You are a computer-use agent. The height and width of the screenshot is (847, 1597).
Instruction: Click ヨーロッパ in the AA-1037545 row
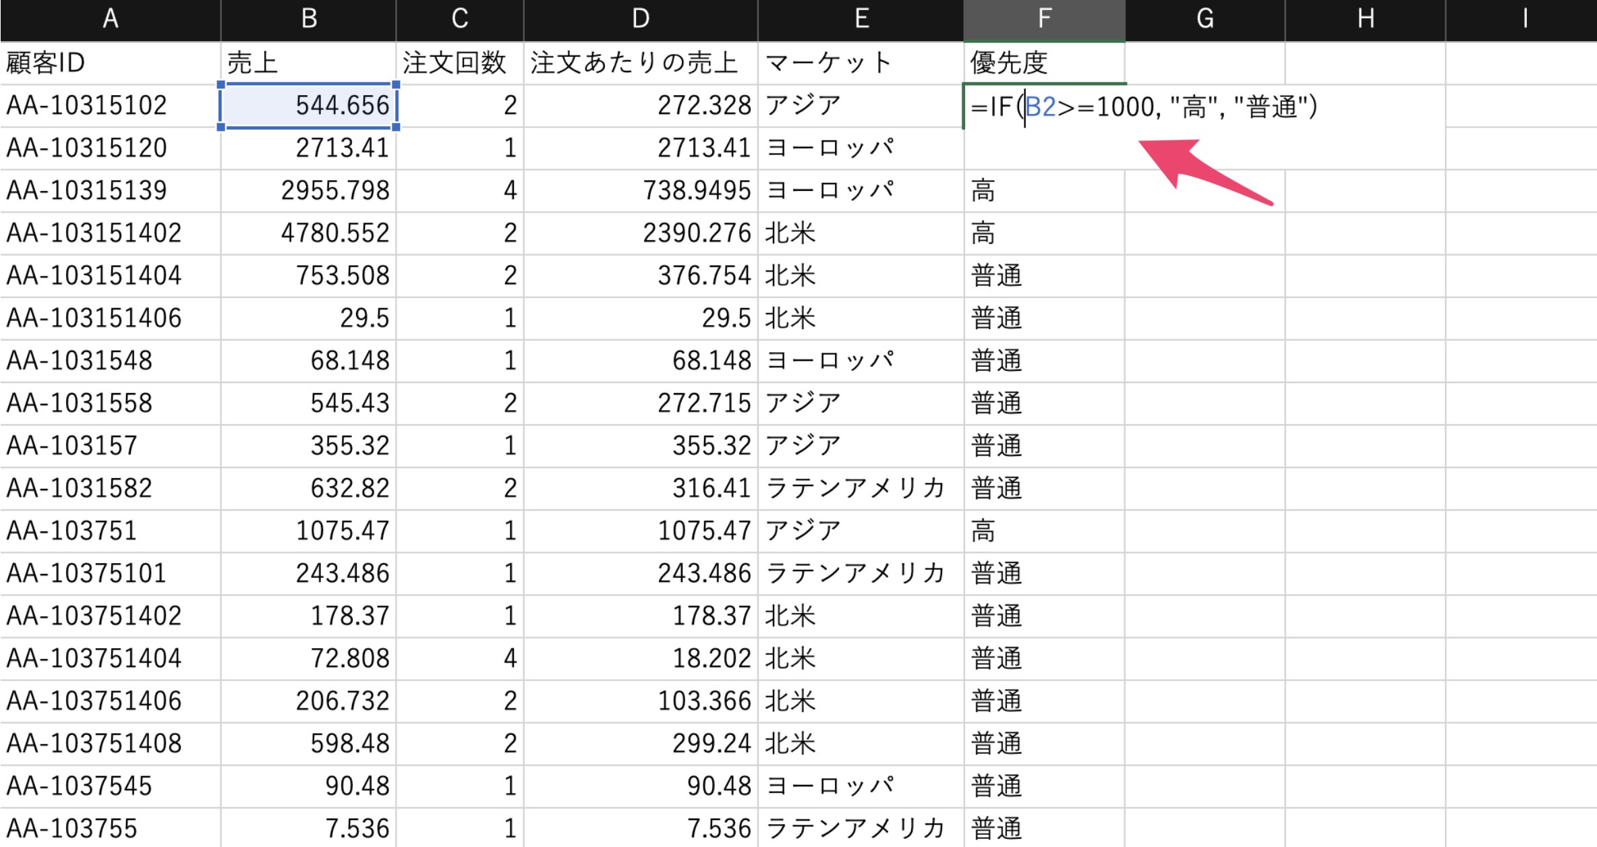861,786
